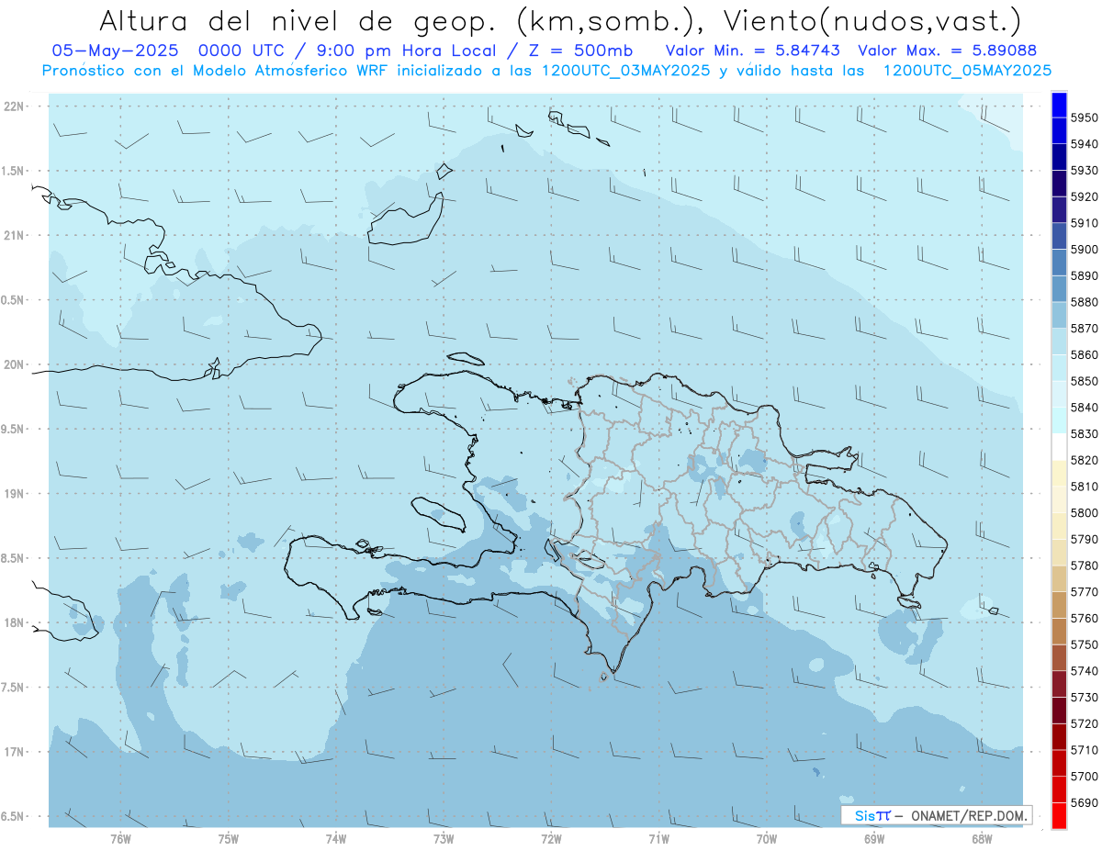Screen dimensions: 1102x851
Task: Click the '69W' longitude label
Action: point(874,838)
